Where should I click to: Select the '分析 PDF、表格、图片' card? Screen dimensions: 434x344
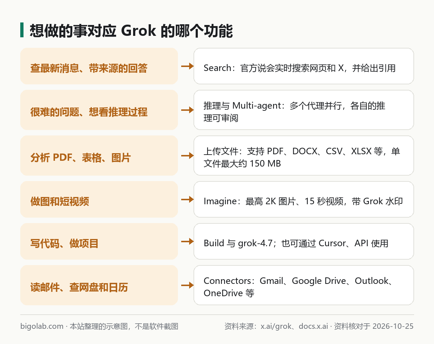(x=99, y=156)
